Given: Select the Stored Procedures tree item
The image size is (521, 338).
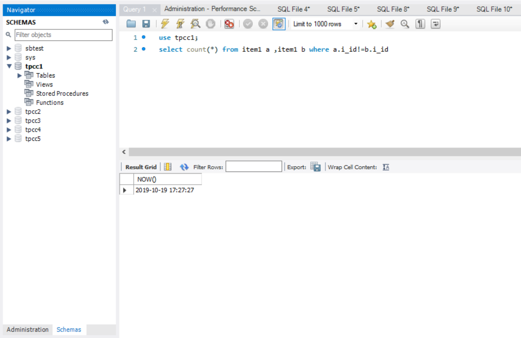Looking at the screenshot, I should [62, 94].
